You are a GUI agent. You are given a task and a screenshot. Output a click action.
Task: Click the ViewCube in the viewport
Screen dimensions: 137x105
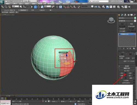[x=111, y=20]
